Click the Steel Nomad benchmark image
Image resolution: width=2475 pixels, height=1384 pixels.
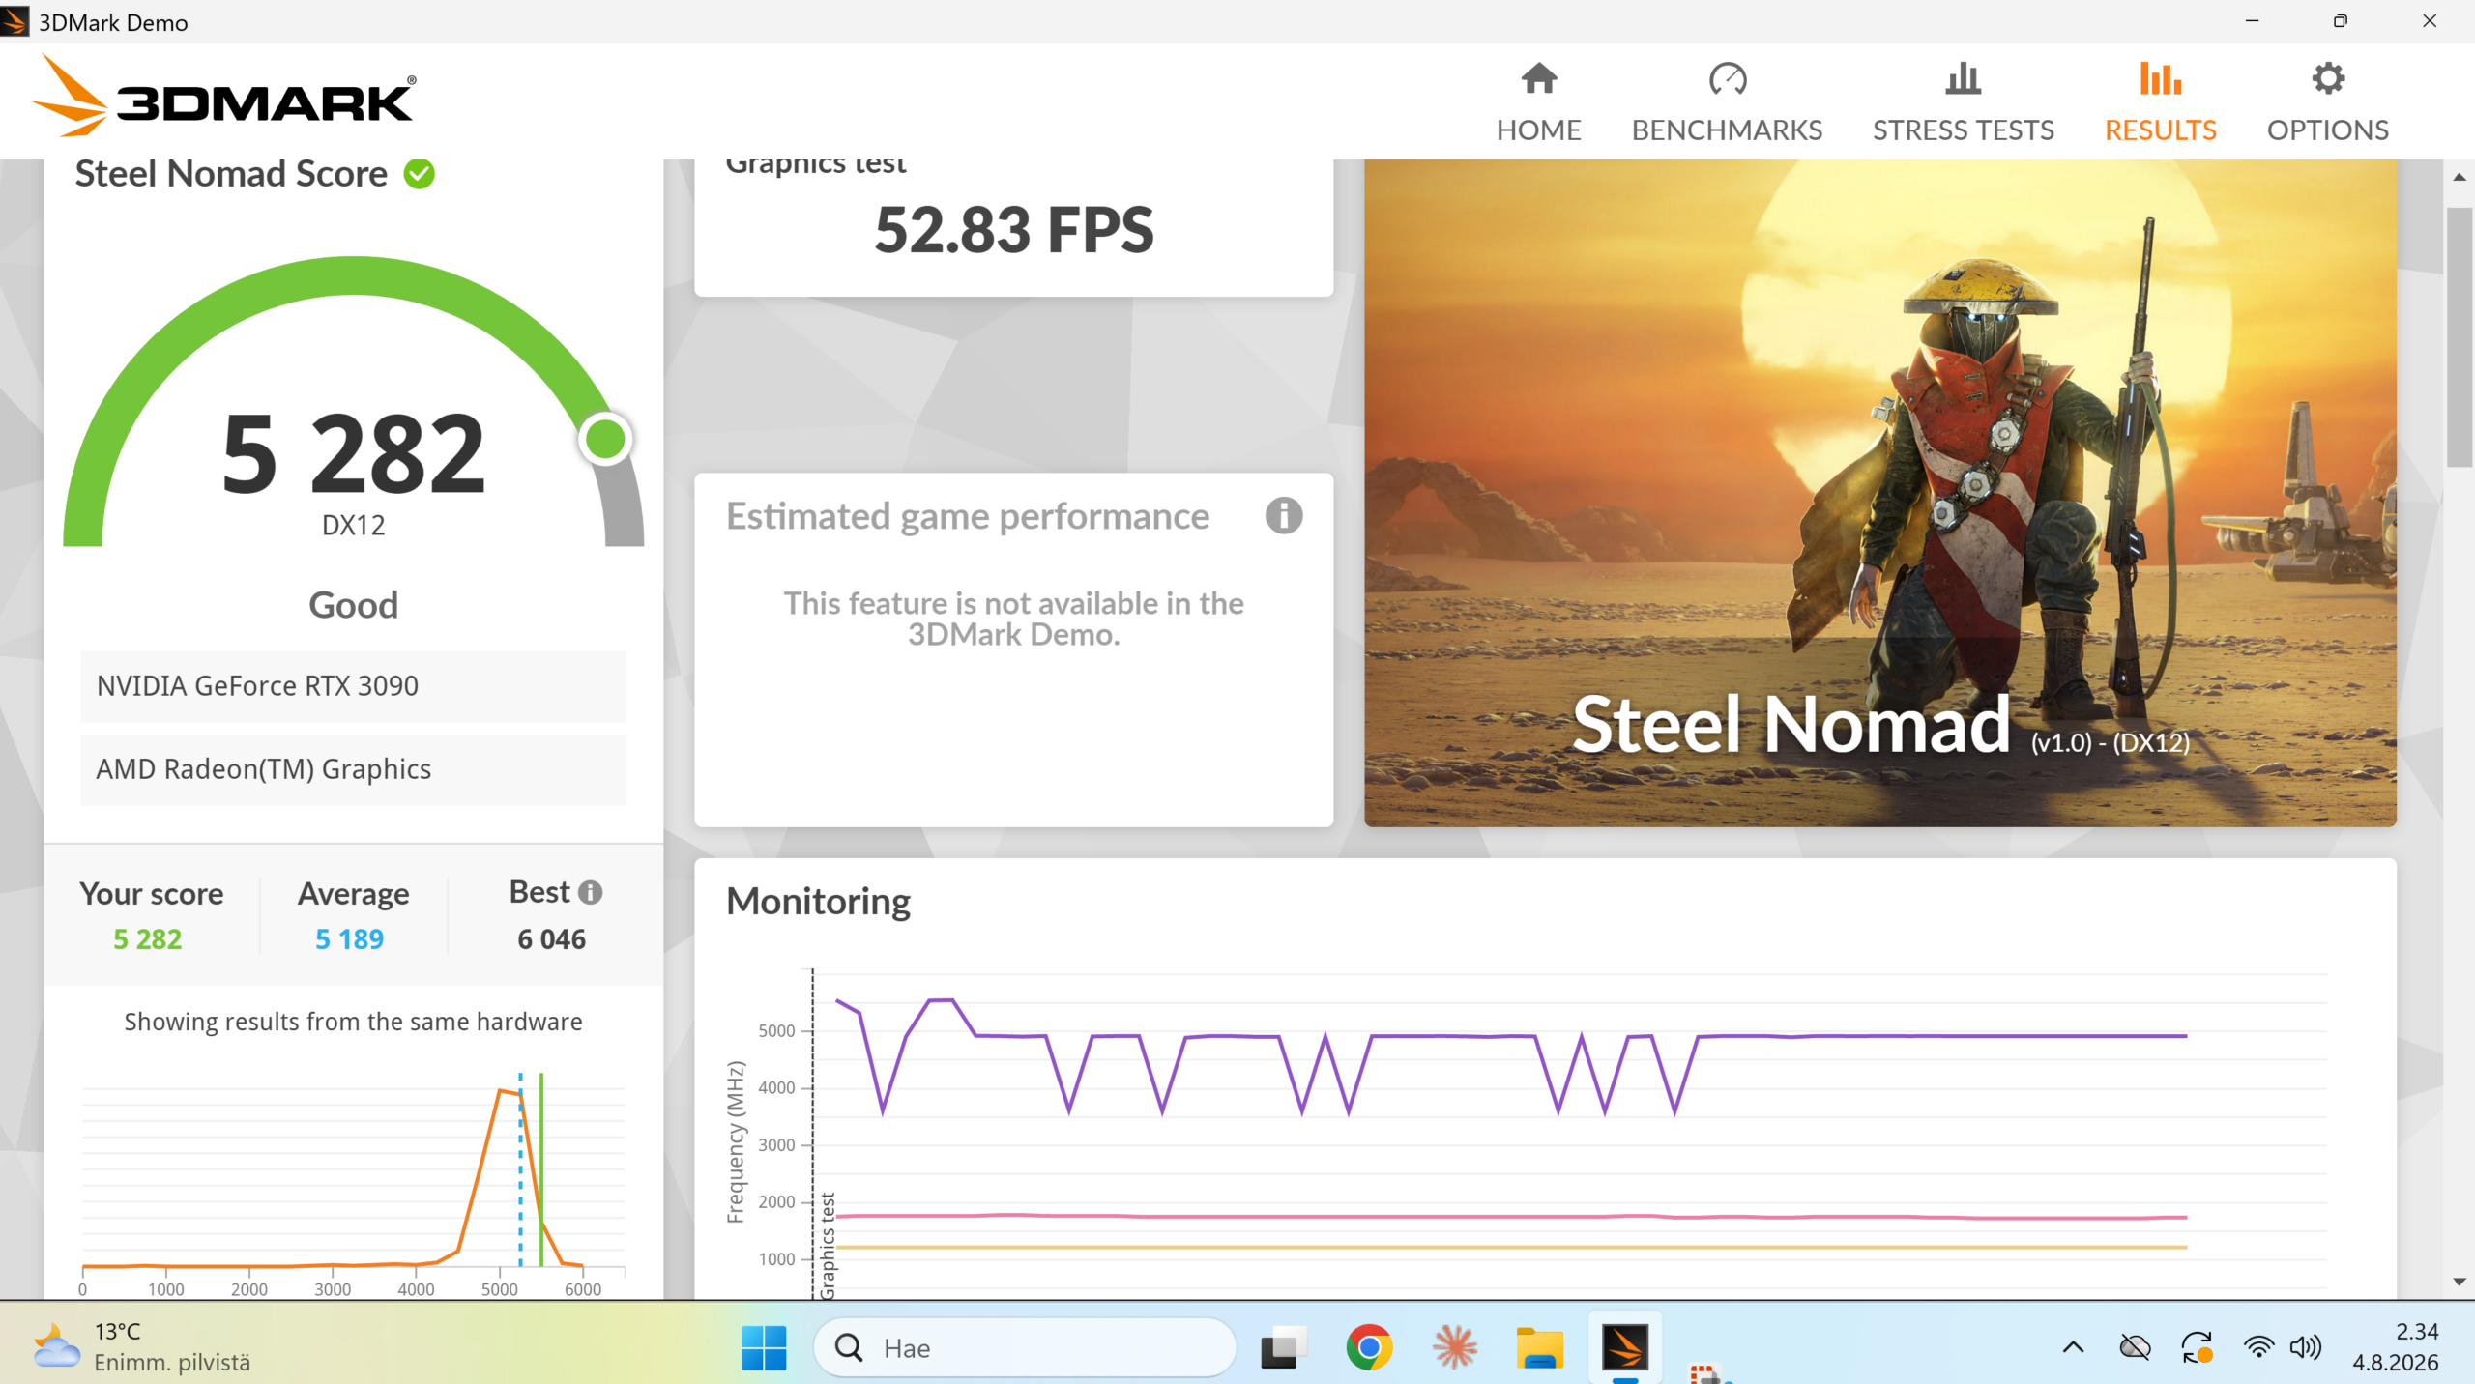(x=1879, y=493)
